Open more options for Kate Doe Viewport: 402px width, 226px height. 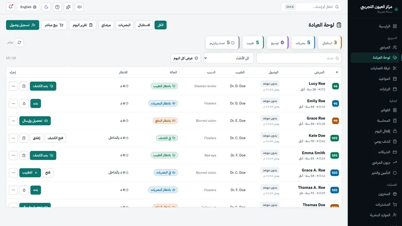coord(13,138)
